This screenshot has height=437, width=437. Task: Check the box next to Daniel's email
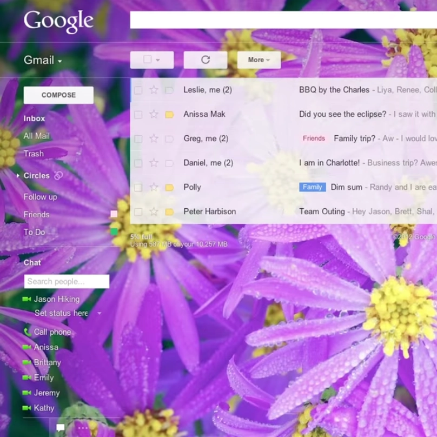coord(138,163)
